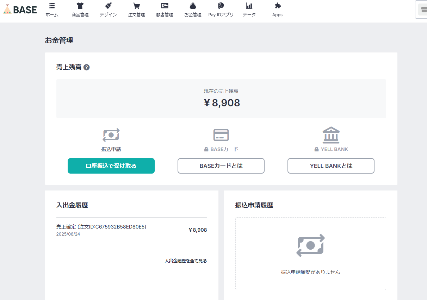
Task: Click the 現在の売上残高 label
Action: 221,91
